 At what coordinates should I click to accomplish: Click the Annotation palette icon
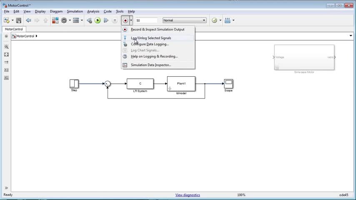tap(6, 70)
